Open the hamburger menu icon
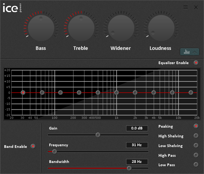Image resolution: width=204 pixels, height=174 pixels. [x=185, y=7]
